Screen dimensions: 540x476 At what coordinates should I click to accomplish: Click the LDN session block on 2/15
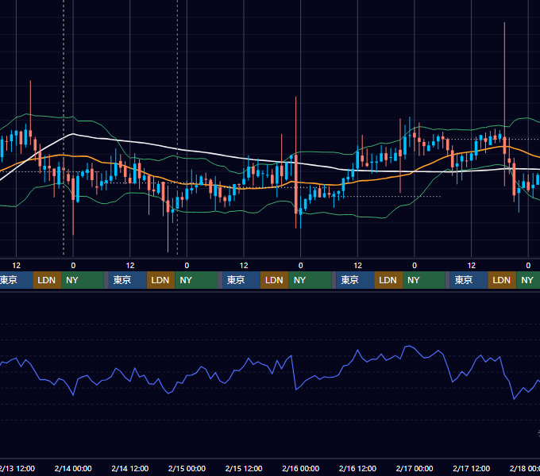click(275, 280)
